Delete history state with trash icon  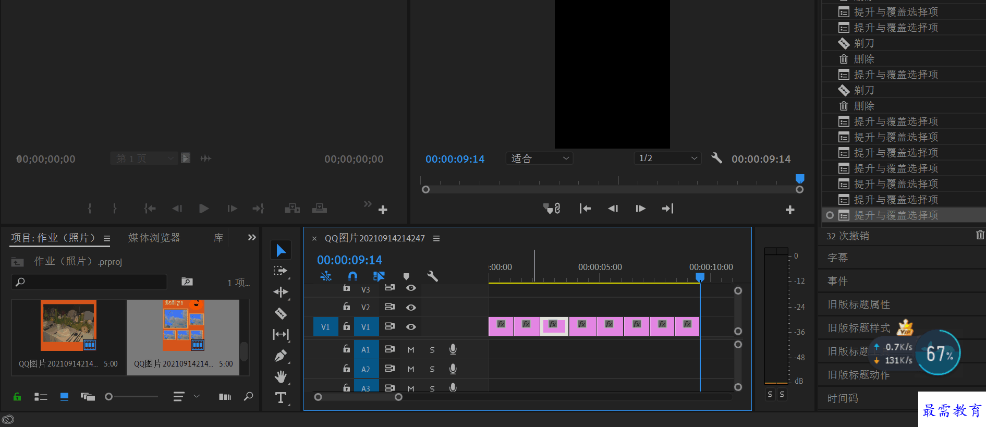coord(980,235)
